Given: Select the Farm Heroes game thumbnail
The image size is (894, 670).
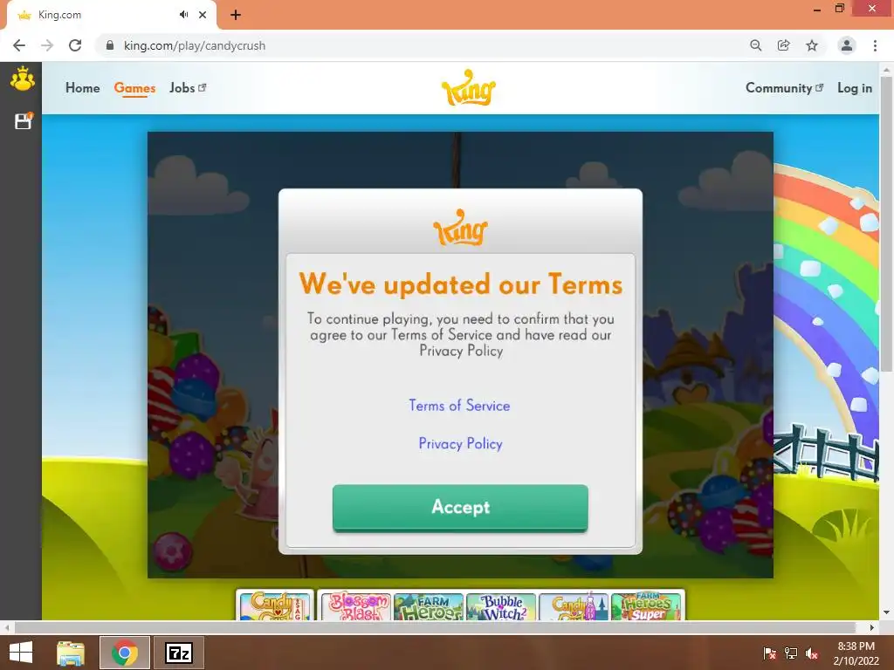Looking at the screenshot, I should (x=429, y=606).
